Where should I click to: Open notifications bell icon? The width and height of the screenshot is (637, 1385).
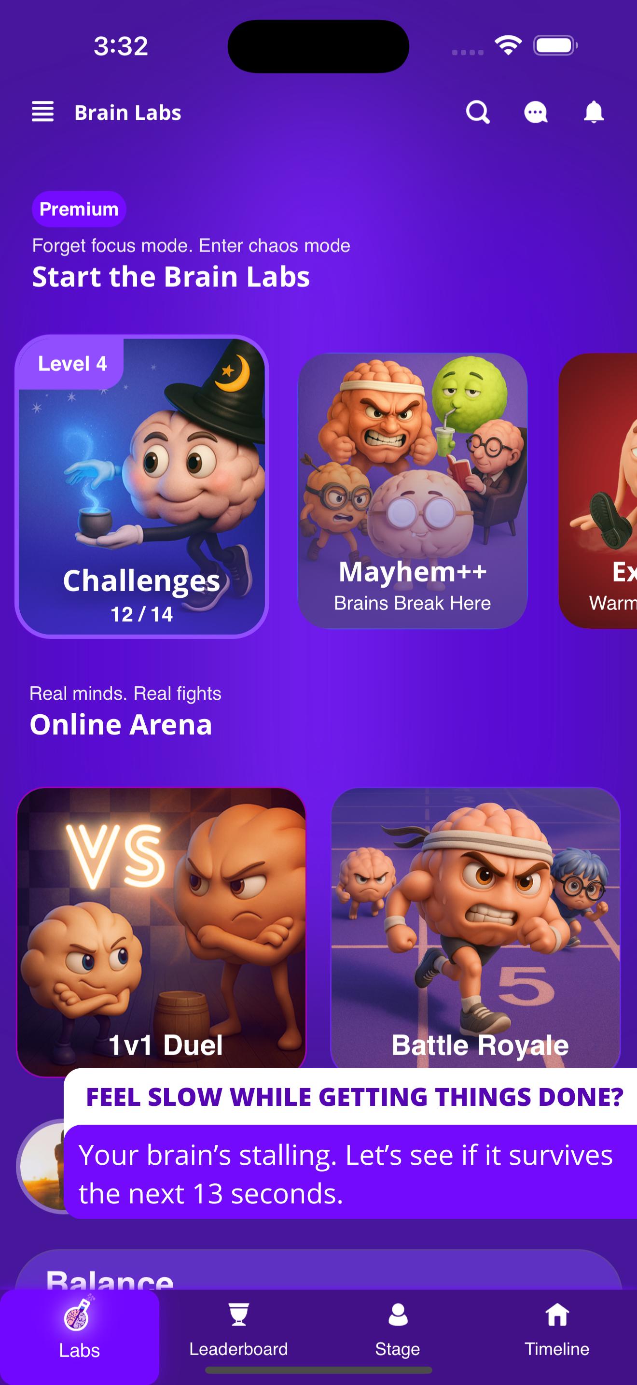[594, 113]
